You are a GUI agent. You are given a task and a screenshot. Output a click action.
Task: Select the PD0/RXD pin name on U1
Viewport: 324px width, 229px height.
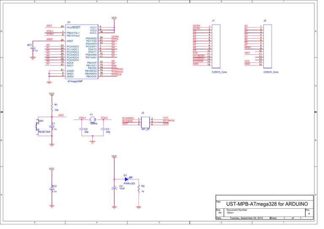point(91,39)
